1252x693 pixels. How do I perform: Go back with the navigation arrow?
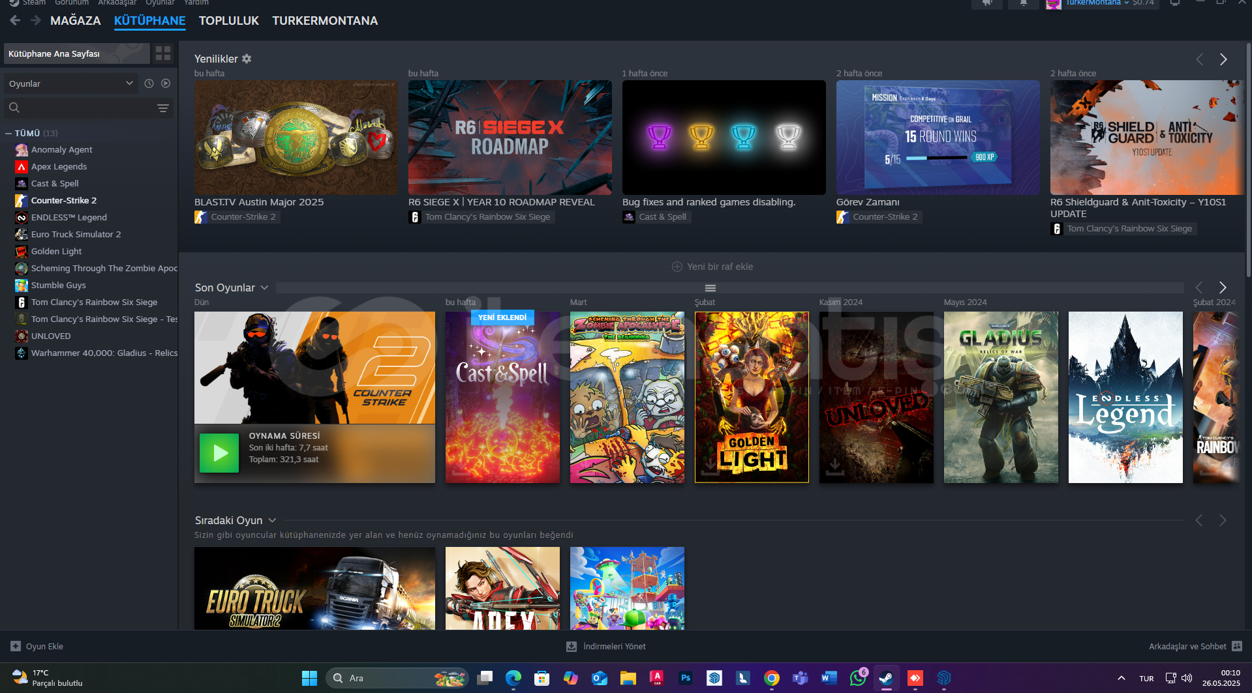[15, 20]
